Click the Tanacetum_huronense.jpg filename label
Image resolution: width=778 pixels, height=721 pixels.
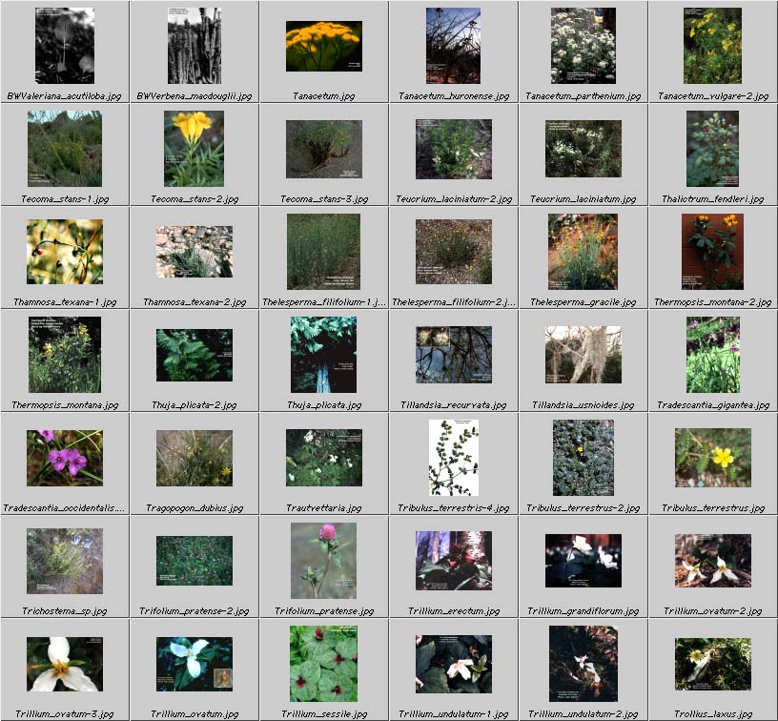(454, 96)
